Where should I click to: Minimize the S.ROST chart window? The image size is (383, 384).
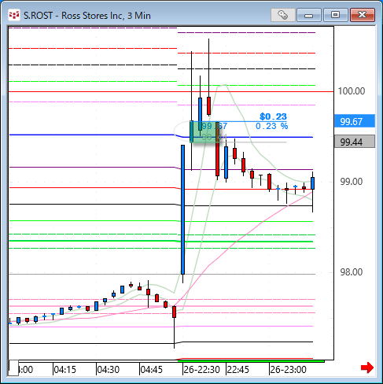pyautogui.click(x=309, y=15)
